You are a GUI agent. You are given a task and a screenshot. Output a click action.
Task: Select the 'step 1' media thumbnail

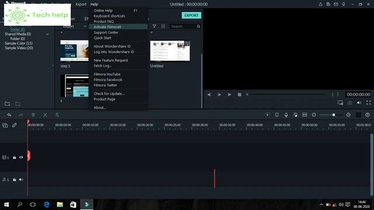pos(74,51)
